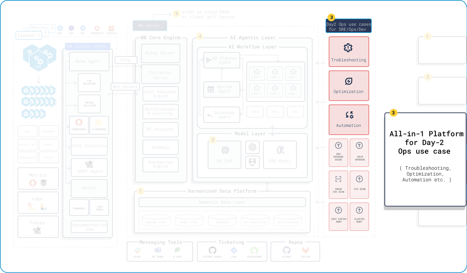Click the Metrics panel
Viewport: 467px width, 273px height.
click(38, 178)
